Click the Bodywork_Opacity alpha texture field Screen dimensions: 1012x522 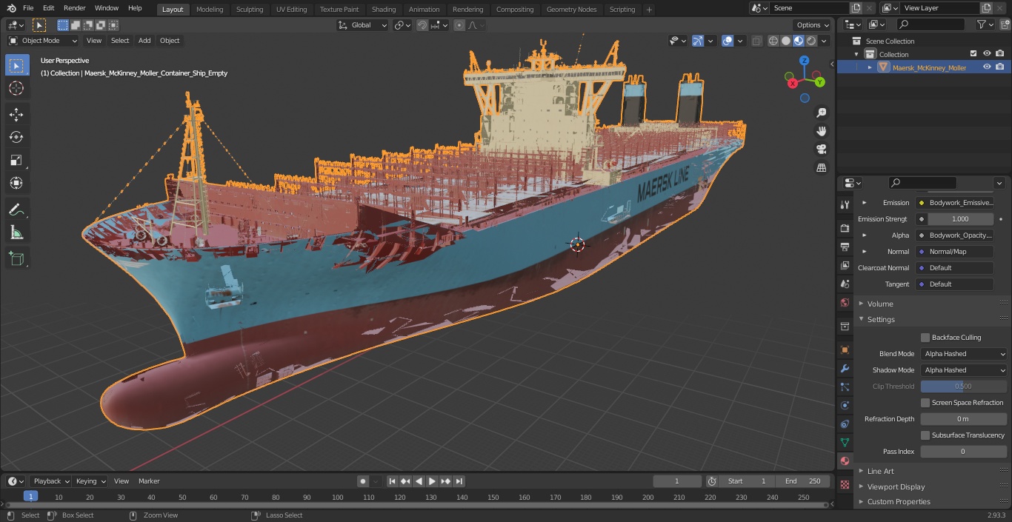pyautogui.click(x=955, y=235)
